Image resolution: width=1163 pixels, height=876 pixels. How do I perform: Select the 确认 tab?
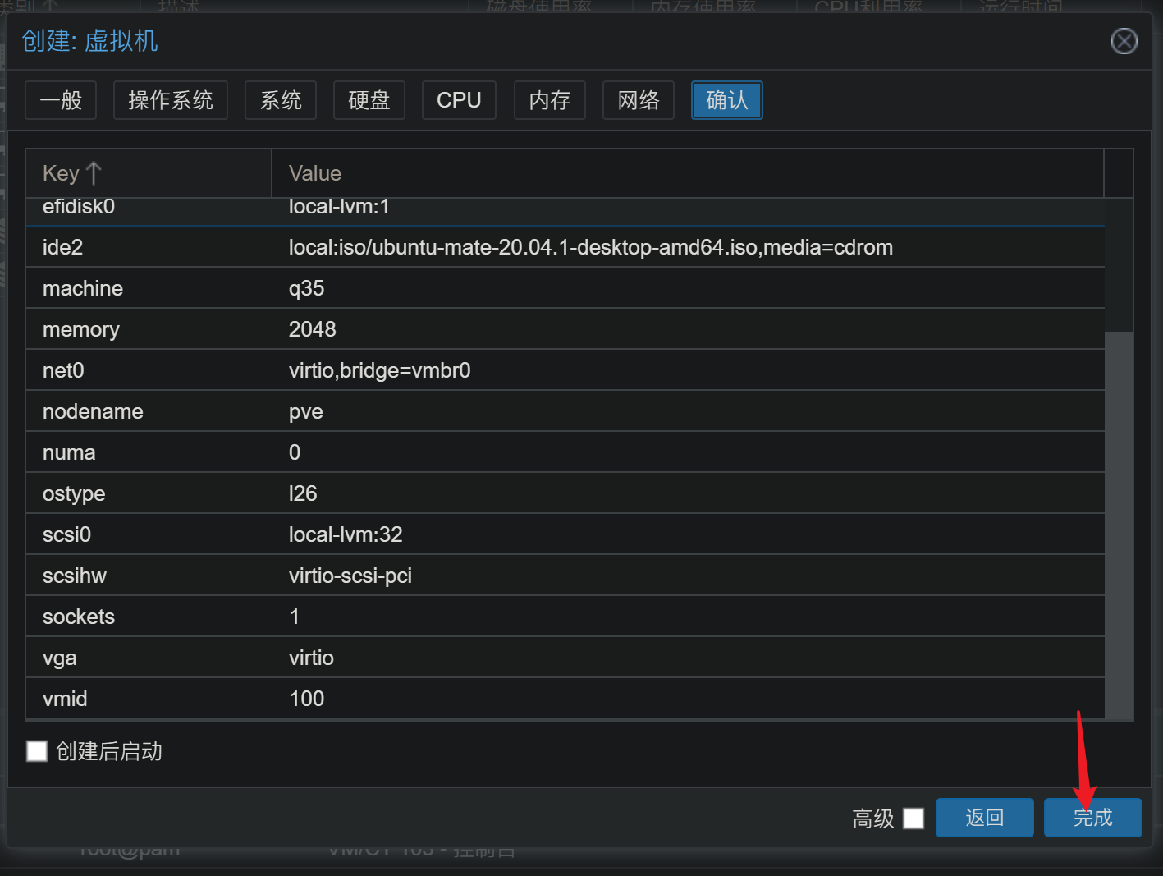(727, 100)
